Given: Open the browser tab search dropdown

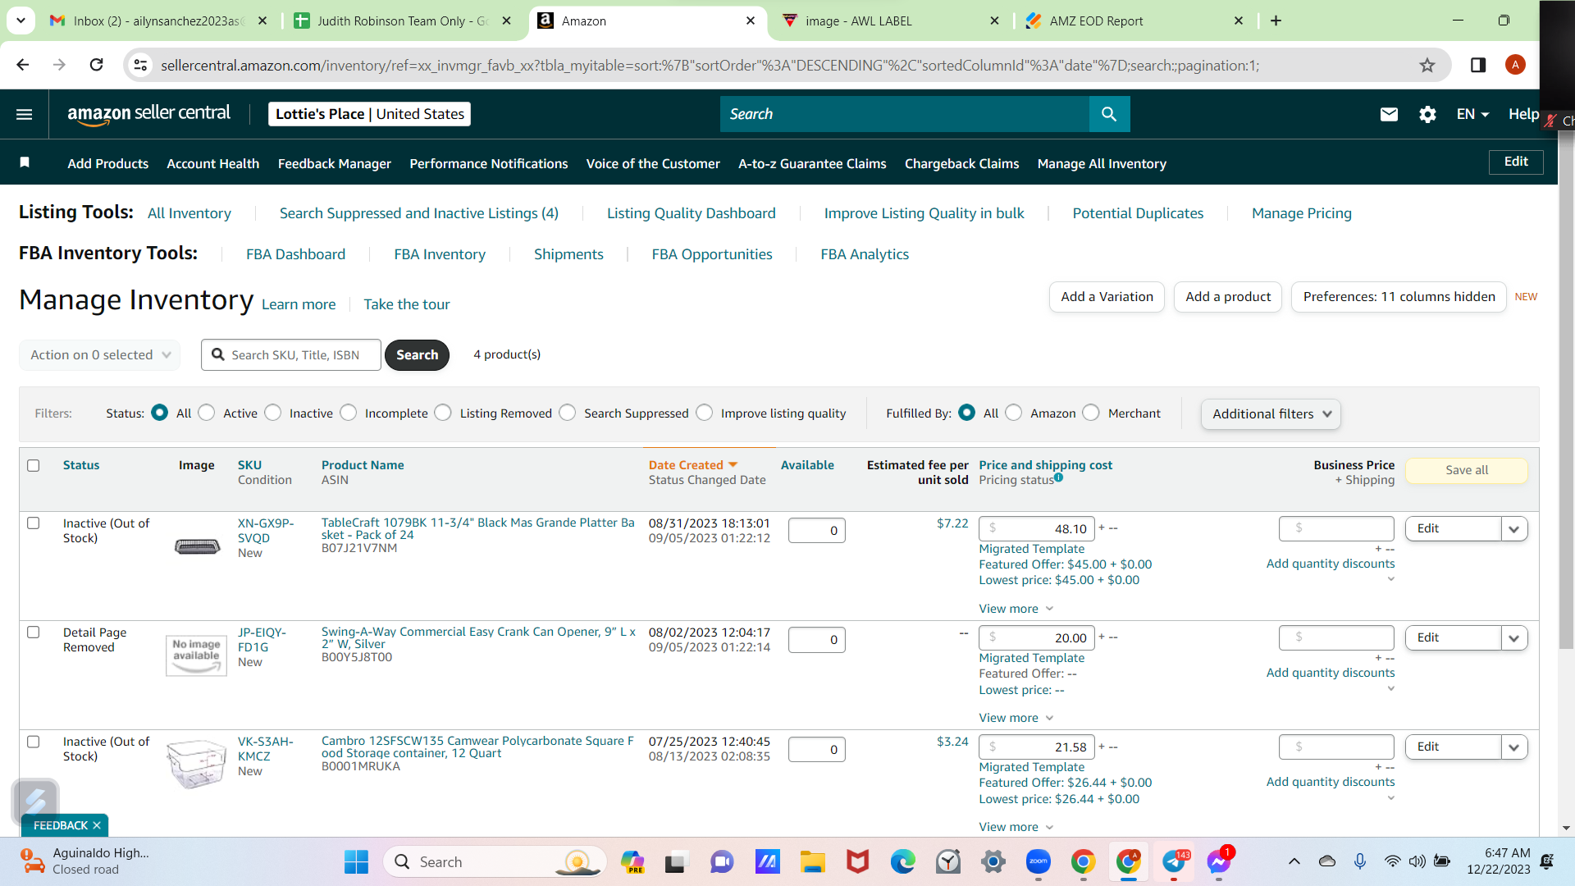Looking at the screenshot, I should pyautogui.click(x=21, y=21).
